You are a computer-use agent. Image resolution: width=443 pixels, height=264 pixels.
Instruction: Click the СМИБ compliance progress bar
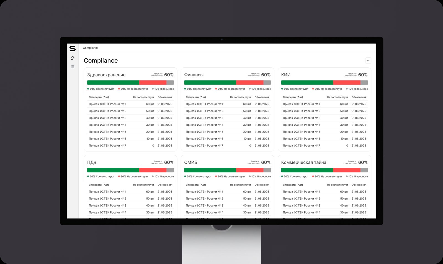(228, 170)
